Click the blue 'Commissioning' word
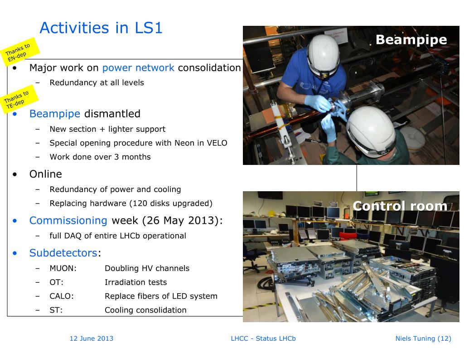Viewport: 464px width, 348px height. [68, 221]
